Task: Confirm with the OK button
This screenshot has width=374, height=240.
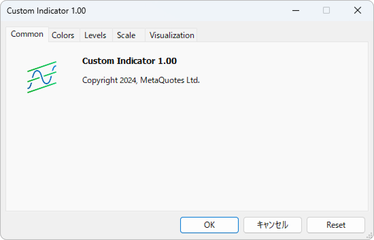Action: pyautogui.click(x=209, y=225)
